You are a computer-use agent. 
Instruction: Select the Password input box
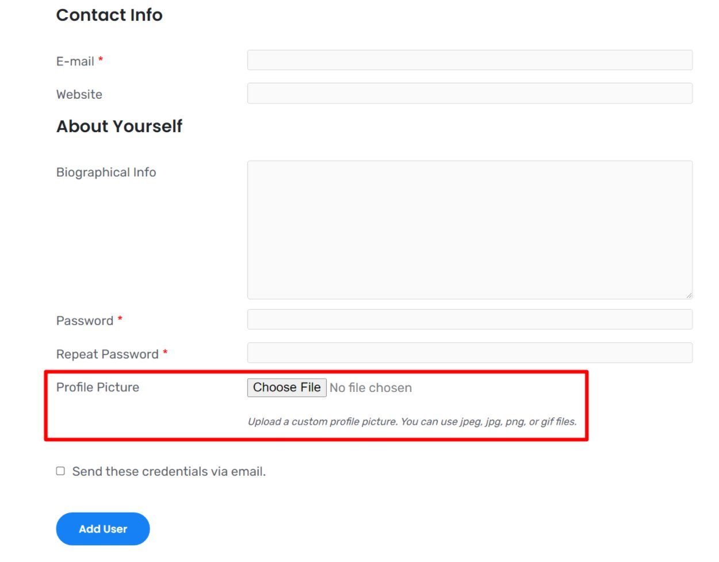coord(469,320)
